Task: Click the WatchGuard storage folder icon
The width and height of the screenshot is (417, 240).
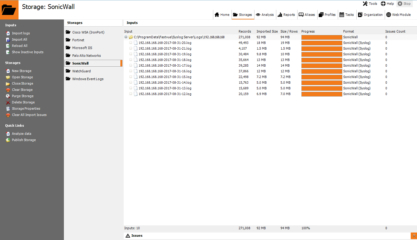Action: [x=68, y=71]
